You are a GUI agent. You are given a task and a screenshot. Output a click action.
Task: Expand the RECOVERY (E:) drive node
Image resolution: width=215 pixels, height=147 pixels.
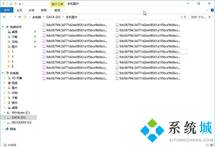click(x=4, y=122)
